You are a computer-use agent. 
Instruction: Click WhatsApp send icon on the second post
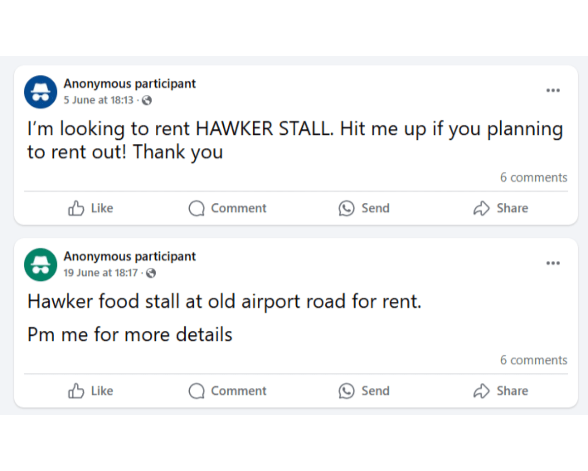point(346,391)
